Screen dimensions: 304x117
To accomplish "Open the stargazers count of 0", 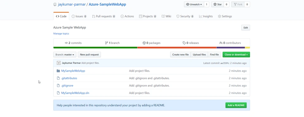I will [x=226, y=4].
